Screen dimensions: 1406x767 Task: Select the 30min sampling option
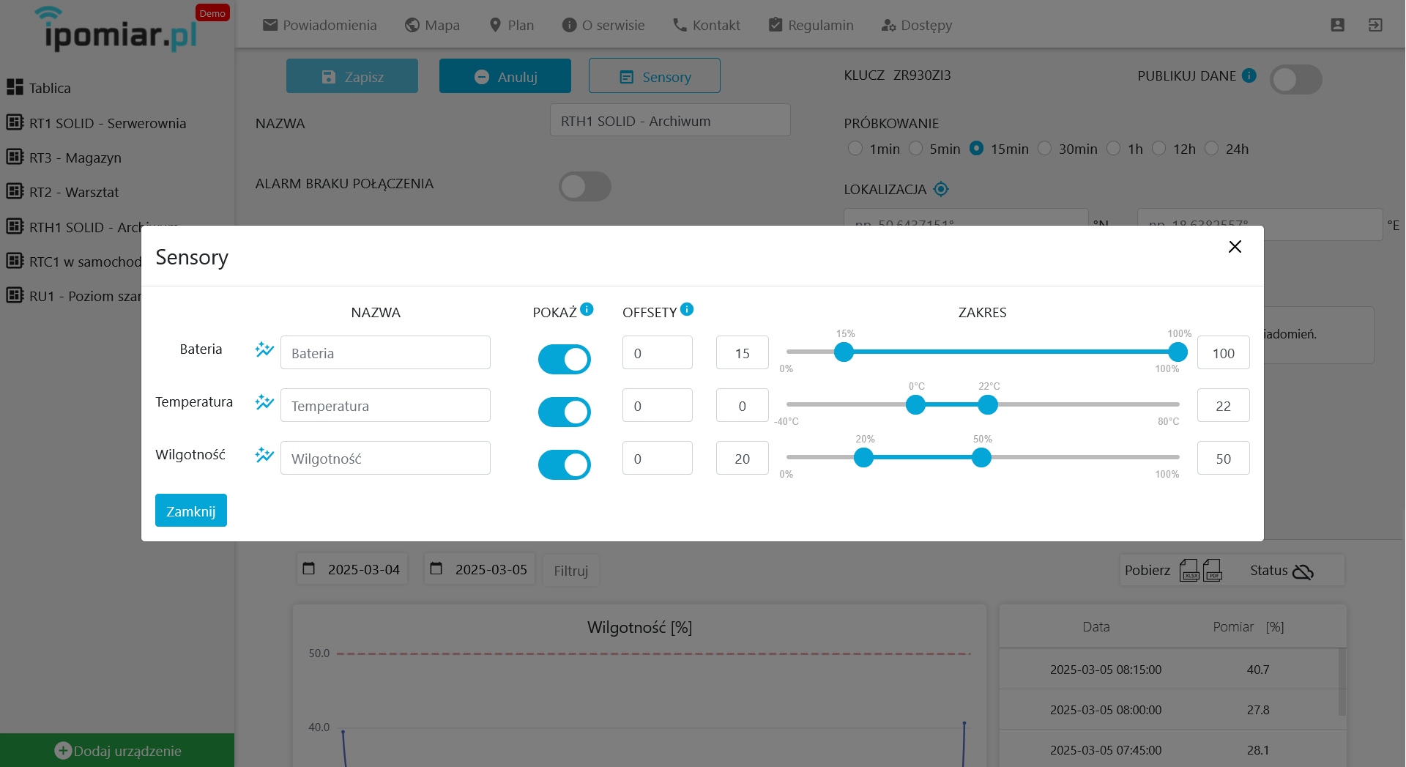click(1045, 149)
